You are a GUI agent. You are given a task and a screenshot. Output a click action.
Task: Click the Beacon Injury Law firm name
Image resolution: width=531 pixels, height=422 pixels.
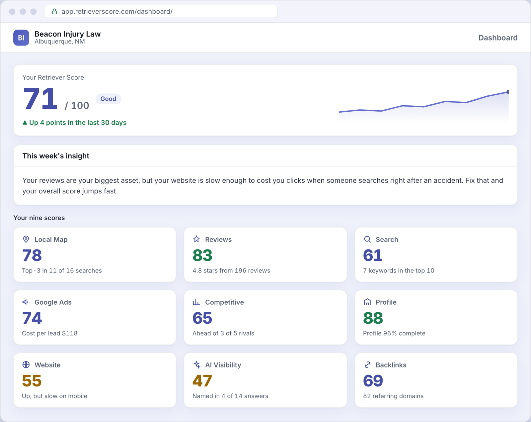(67, 34)
